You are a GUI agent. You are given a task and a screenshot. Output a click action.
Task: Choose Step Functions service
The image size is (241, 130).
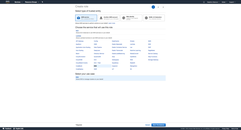coord(153,57)
